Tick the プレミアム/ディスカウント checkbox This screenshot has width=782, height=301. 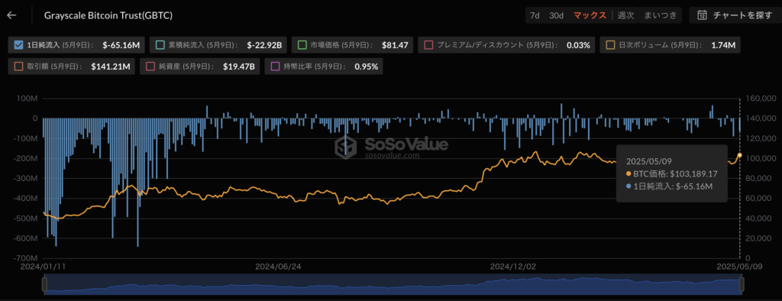(x=428, y=45)
